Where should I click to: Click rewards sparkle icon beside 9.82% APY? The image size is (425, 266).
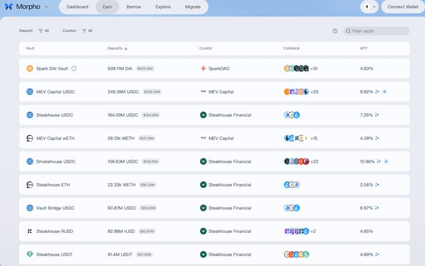tap(377, 92)
